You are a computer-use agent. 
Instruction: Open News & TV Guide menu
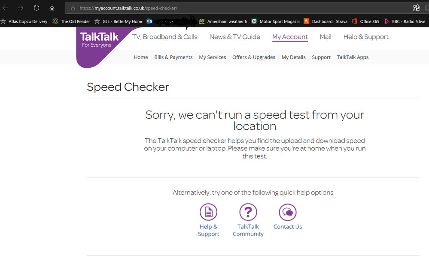point(234,37)
